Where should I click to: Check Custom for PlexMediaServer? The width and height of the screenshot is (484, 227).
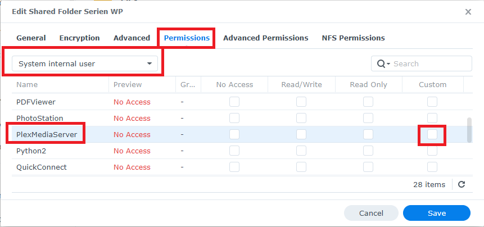coord(432,134)
